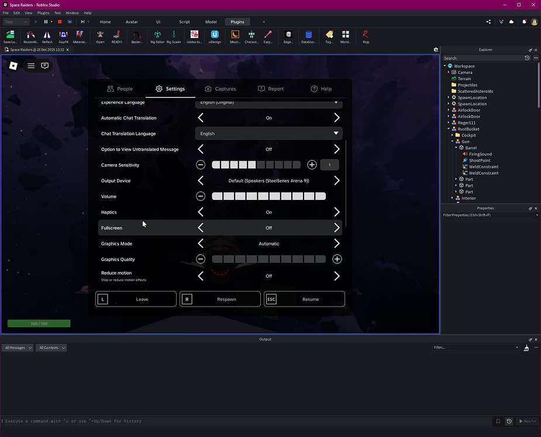The image size is (541, 437).
Task: Open the File menu
Action: (6, 13)
